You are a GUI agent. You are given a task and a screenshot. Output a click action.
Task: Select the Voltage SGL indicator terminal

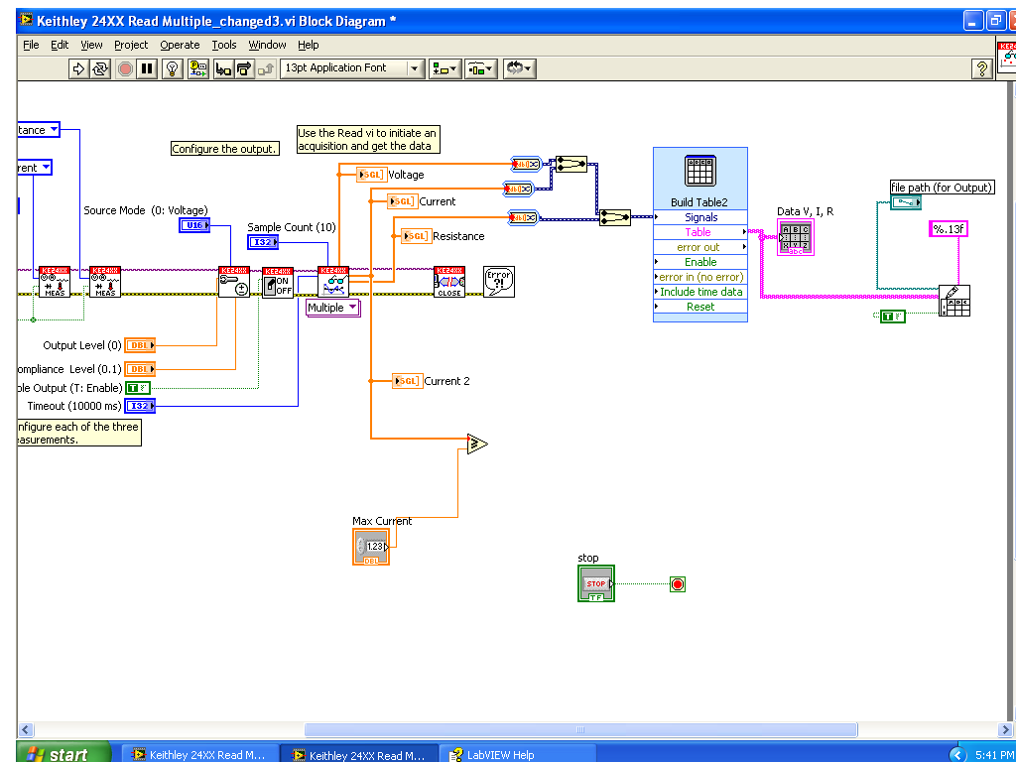[x=372, y=175]
